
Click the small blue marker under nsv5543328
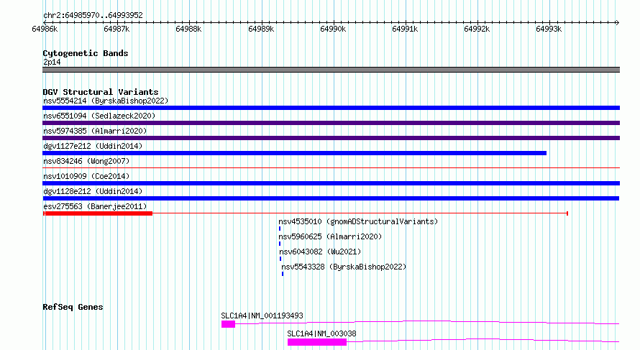[x=283, y=274]
